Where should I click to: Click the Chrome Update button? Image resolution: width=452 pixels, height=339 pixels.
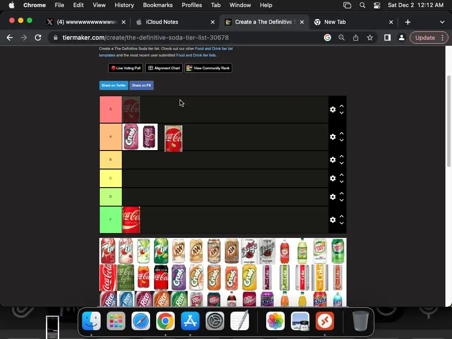(x=425, y=38)
